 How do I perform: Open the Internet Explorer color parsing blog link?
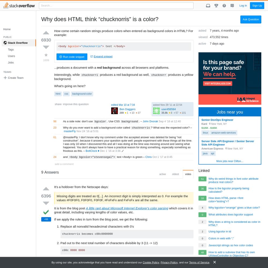(127, 208)
